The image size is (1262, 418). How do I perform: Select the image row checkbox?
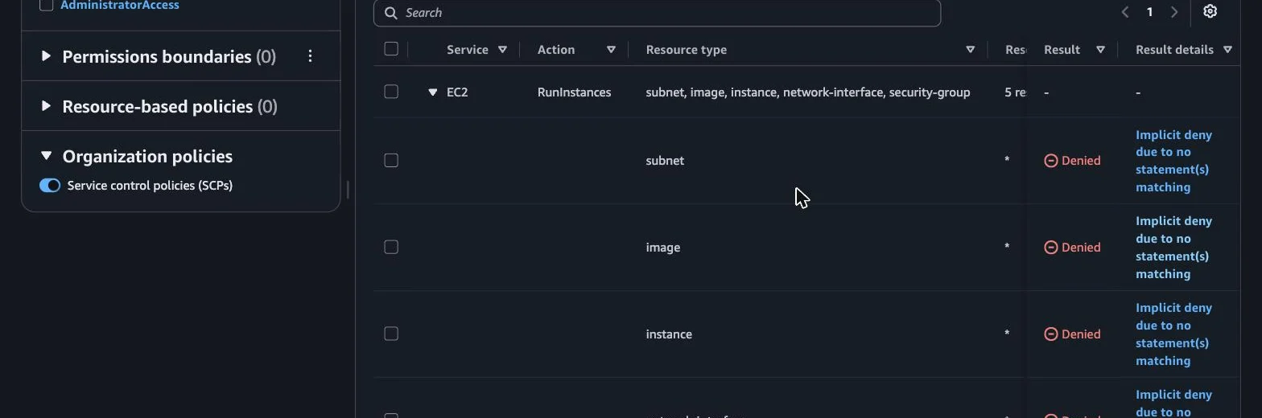coord(391,248)
